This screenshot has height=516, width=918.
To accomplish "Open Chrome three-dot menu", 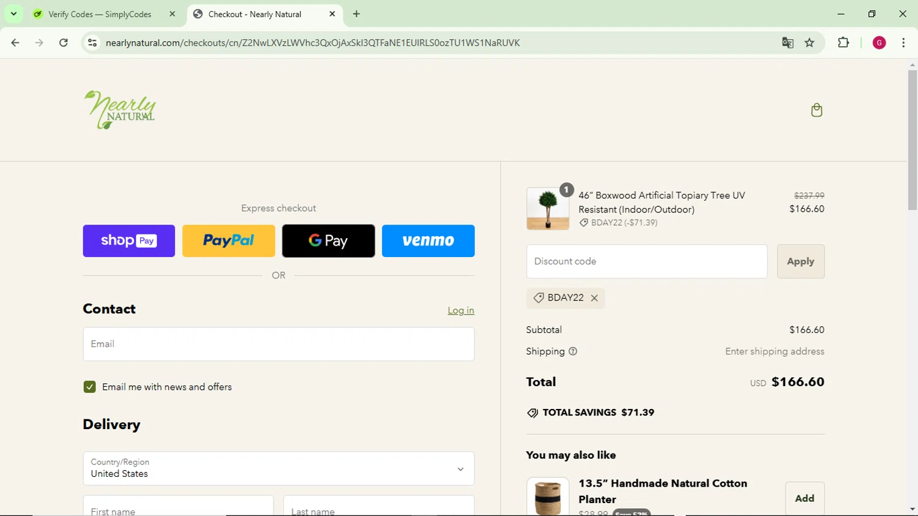I will pyautogui.click(x=903, y=43).
